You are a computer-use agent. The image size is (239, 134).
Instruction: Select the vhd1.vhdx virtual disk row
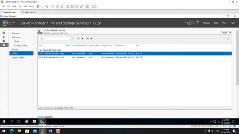point(135,54)
